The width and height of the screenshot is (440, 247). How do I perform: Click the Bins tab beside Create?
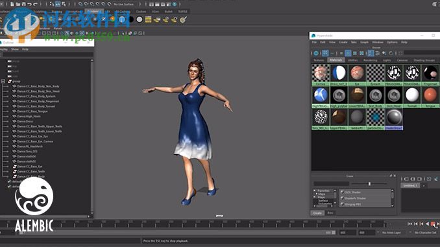[330, 213]
